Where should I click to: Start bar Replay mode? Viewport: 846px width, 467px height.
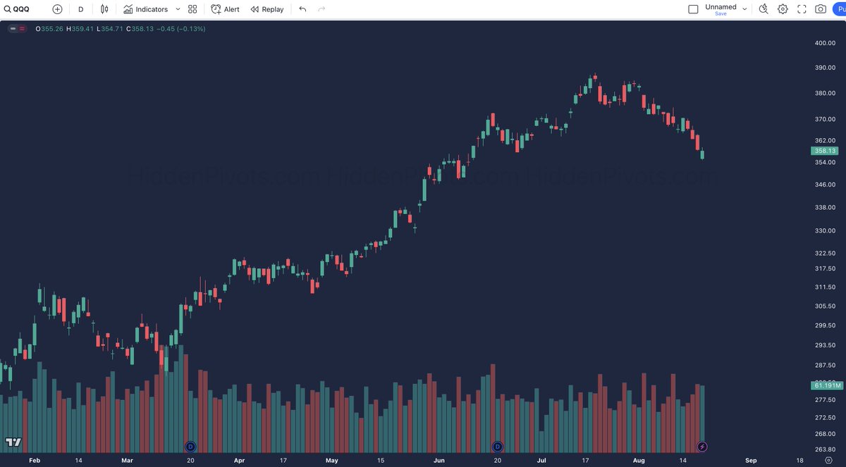coord(267,9)
